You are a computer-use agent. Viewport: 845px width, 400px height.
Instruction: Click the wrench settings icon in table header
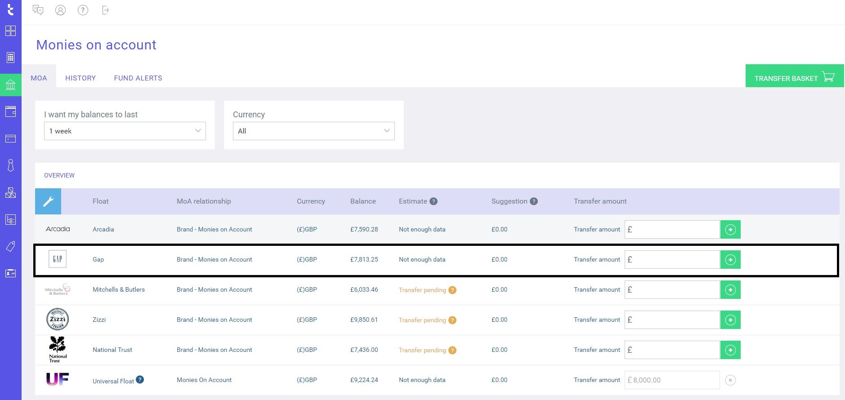pos(48,201)
